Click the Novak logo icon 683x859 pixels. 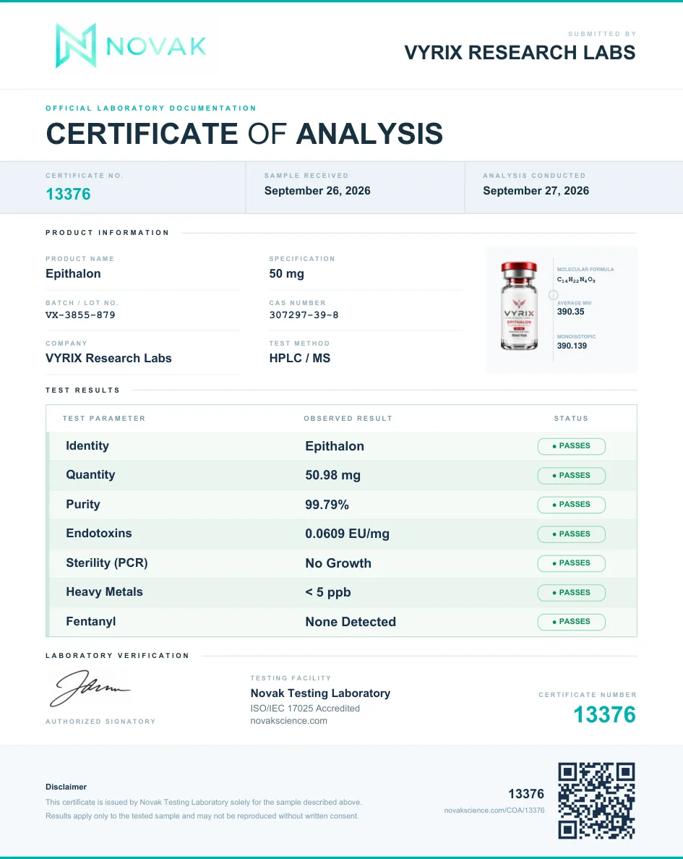point(76,46)
